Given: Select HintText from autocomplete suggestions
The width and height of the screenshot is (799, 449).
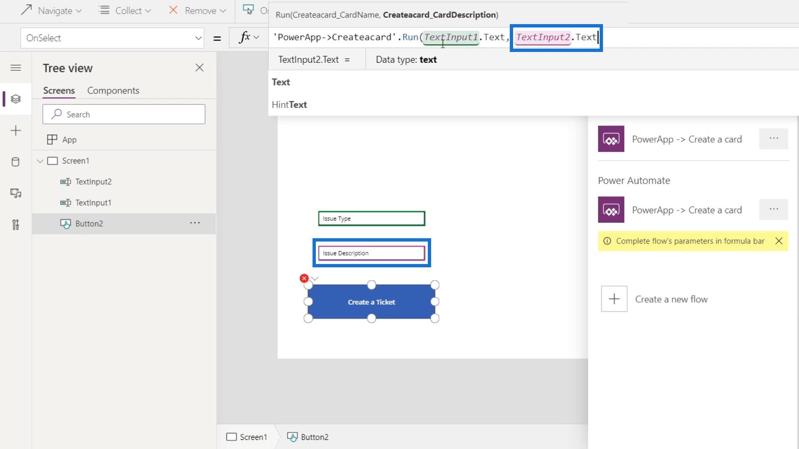Looking at the screenshot, I should point(290,105).
